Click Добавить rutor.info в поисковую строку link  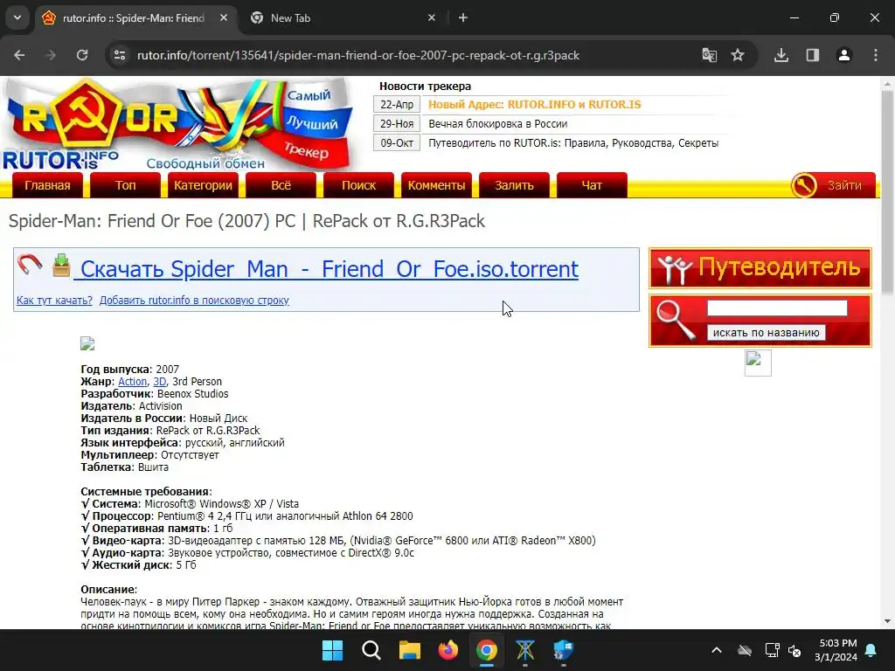pos(194,301)
